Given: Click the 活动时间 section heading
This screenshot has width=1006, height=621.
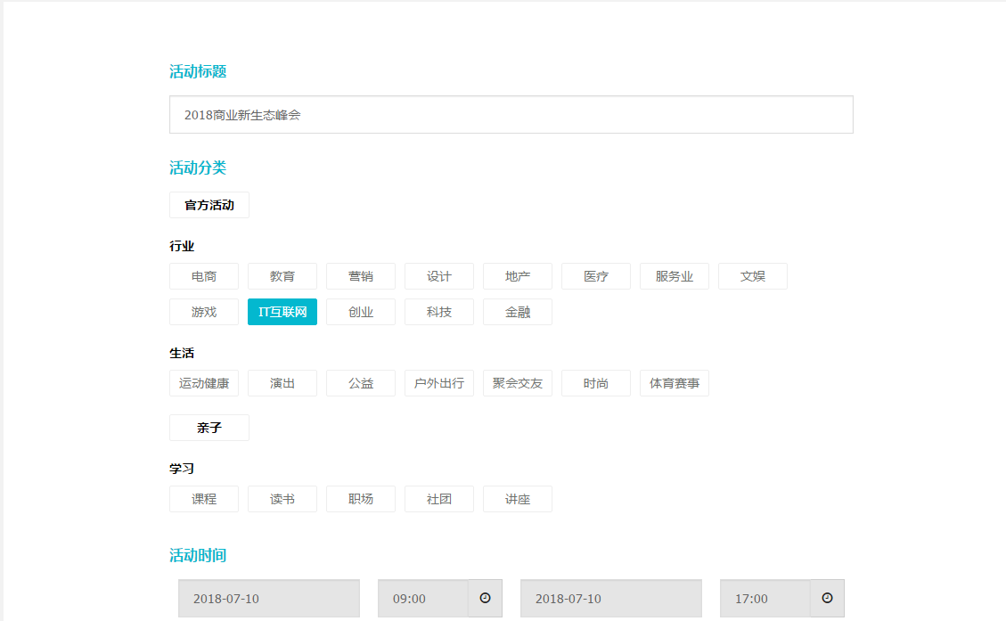Looking at the screenshot, I should pos(198,555).
